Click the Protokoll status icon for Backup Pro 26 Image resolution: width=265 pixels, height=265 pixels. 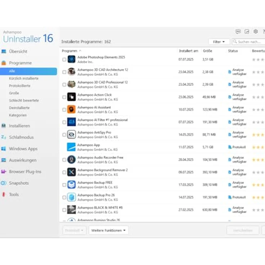pos(230,197)
